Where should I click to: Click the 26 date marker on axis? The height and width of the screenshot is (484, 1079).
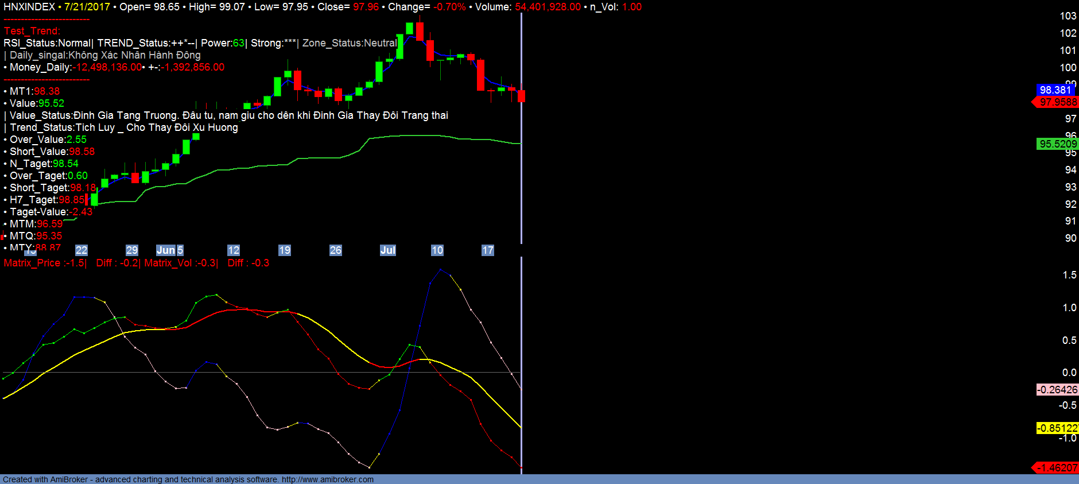point(336,250)
